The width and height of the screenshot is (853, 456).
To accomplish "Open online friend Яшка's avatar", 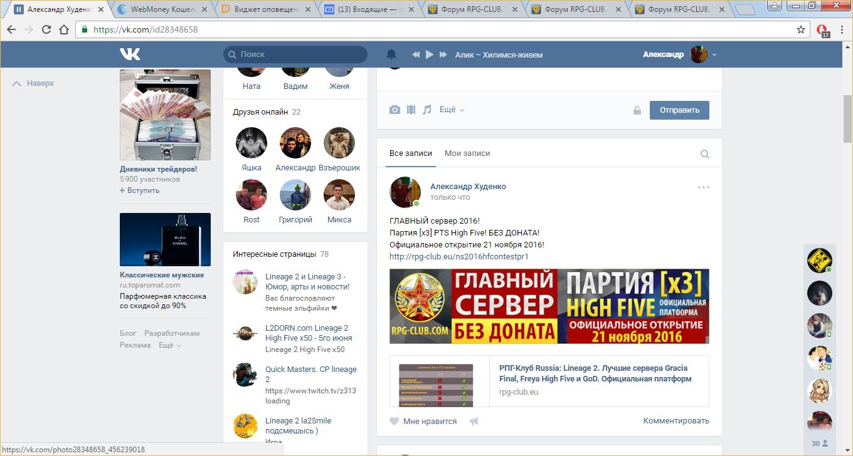I will tap(252, 143).
